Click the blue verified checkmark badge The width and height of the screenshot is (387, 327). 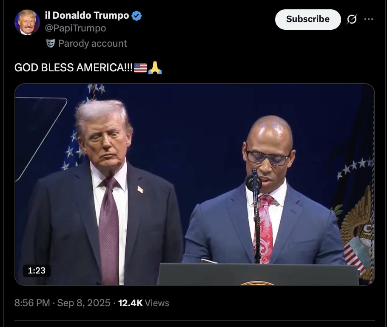137,16
